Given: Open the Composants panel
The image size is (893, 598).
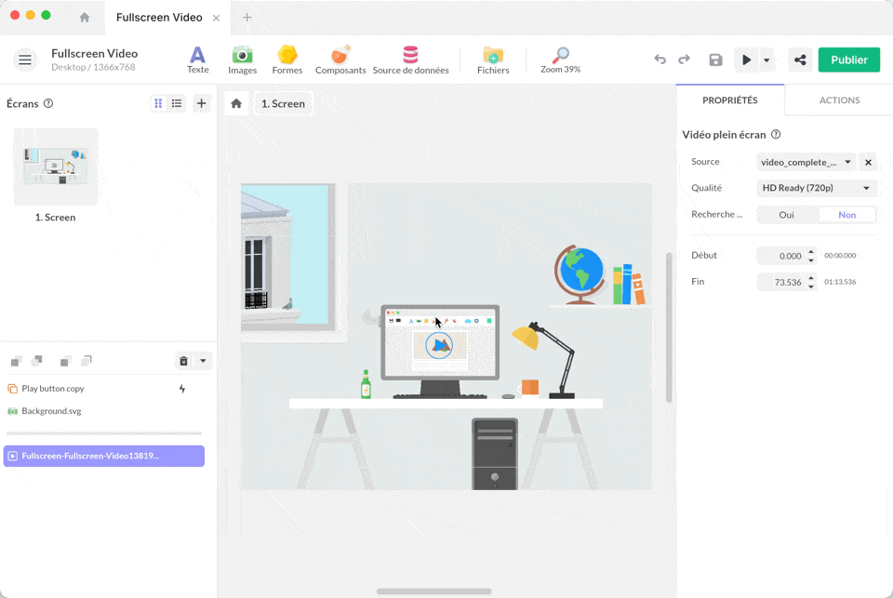Looking at the screenshot, I should [x=340, y=60].
